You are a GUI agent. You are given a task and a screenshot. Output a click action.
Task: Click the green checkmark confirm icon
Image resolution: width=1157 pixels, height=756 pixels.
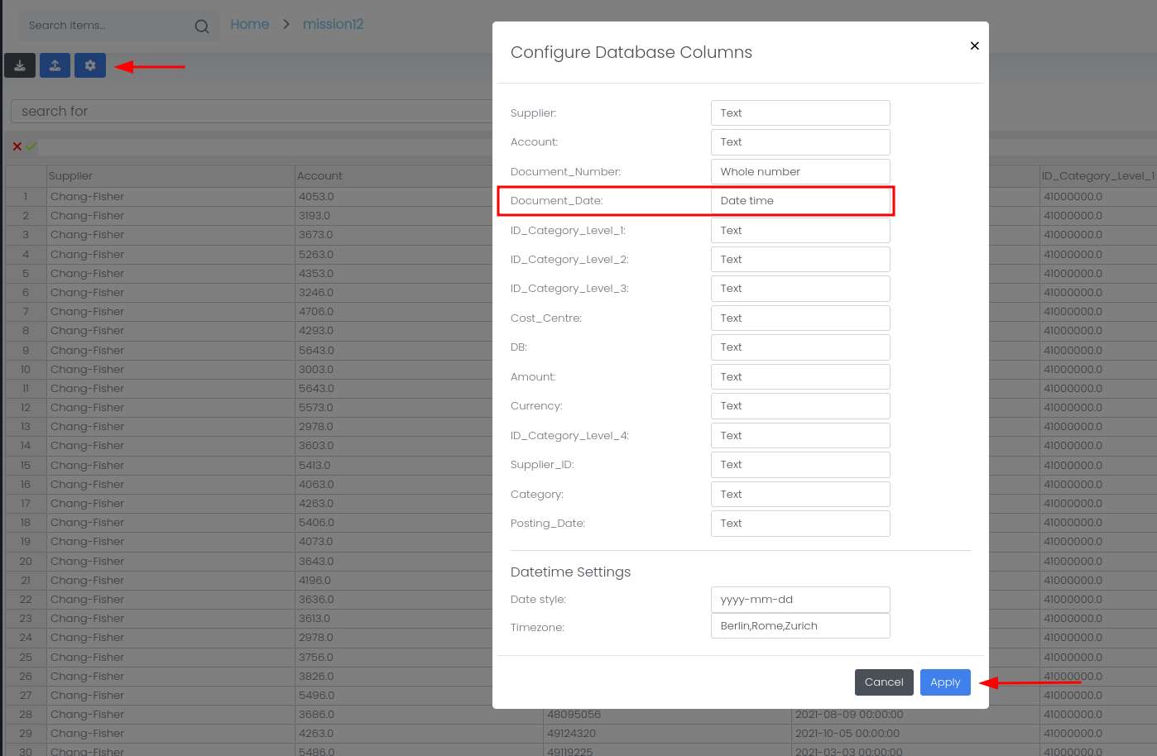(31, 146)
